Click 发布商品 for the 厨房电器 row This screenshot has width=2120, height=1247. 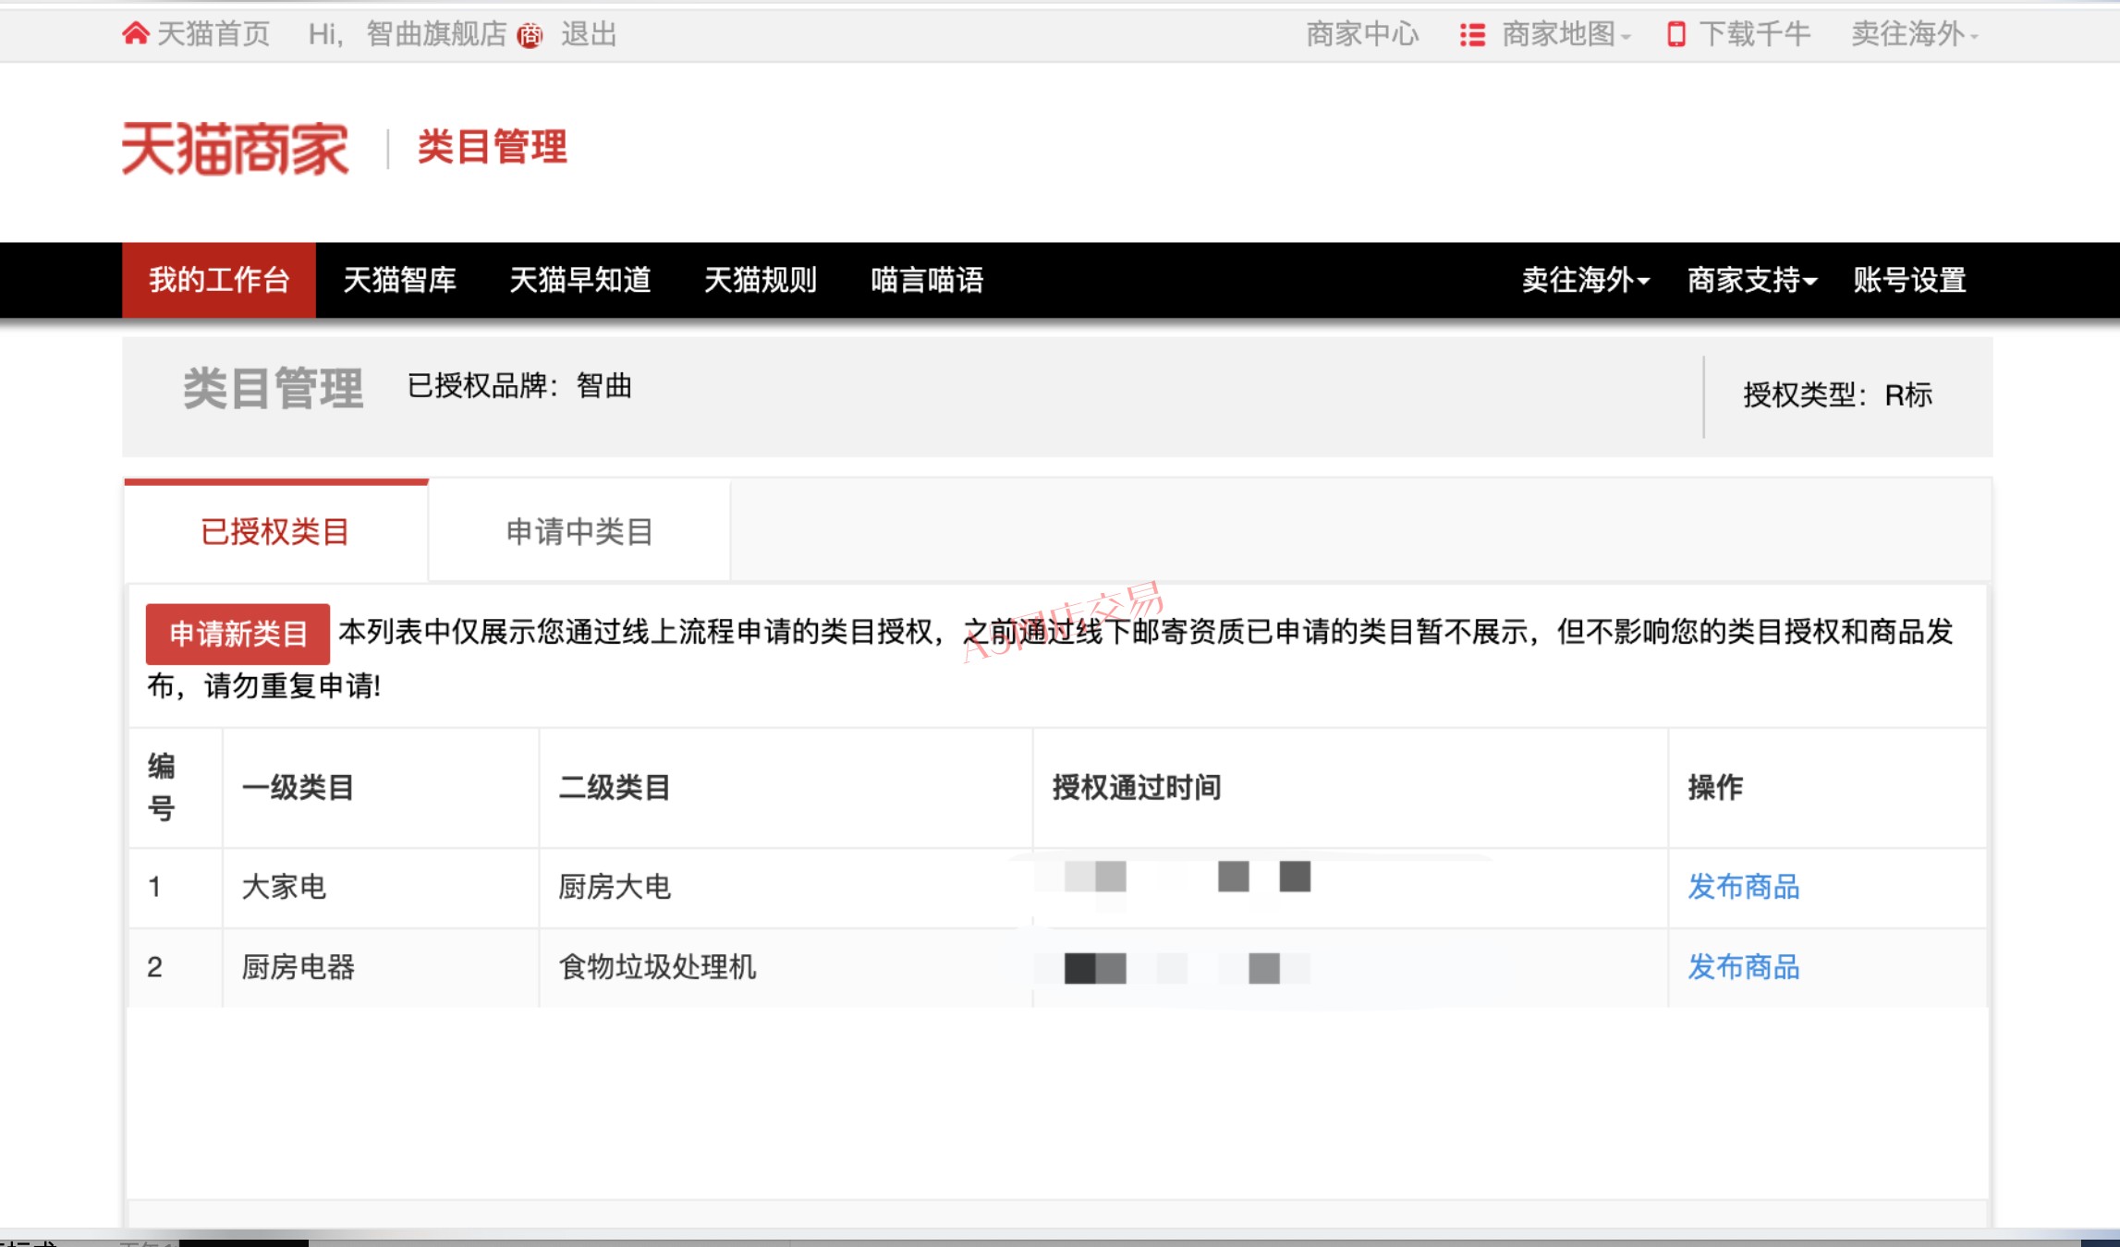(1744, 967)
